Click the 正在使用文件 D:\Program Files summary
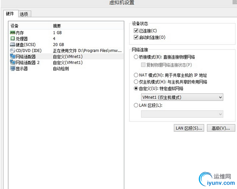Image resolution: width=237 pixels, height=189 pixels. (x=87, y=50)
